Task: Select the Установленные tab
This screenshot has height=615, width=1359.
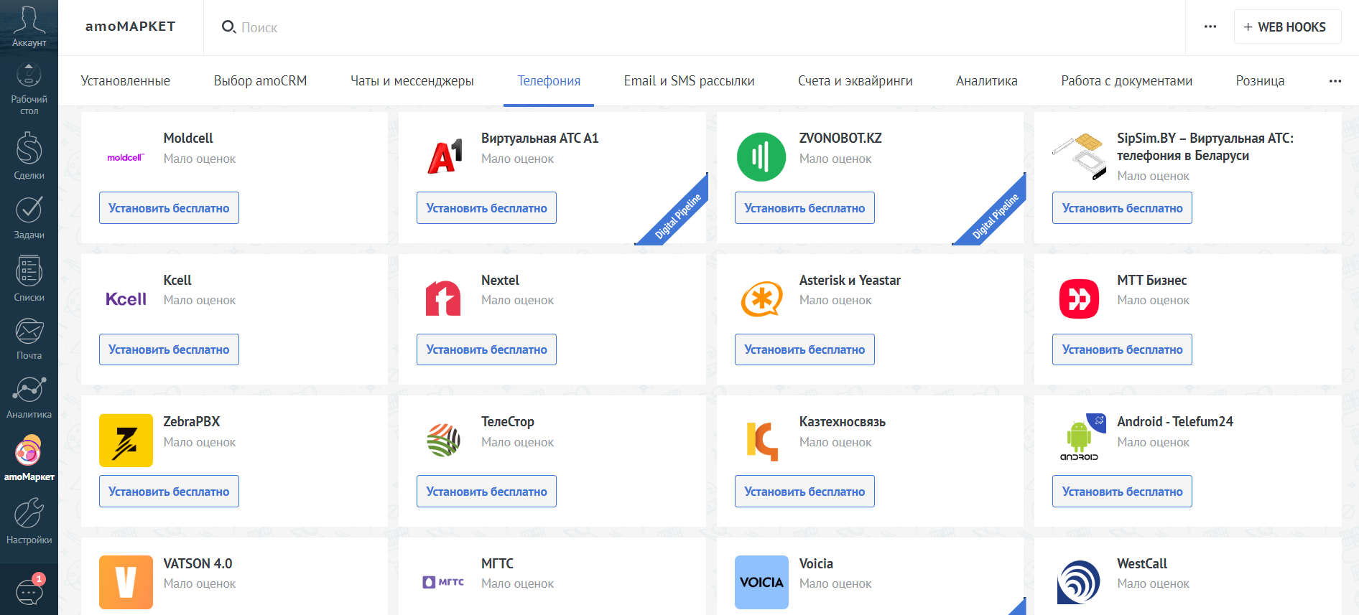Action: [125, 81]
